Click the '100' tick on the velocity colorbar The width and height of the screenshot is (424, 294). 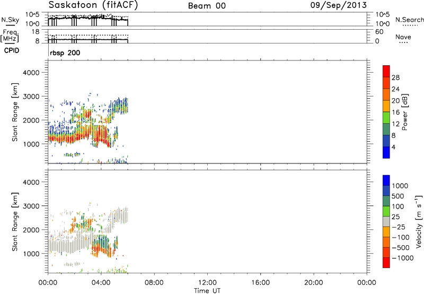(x=398, y=206)
